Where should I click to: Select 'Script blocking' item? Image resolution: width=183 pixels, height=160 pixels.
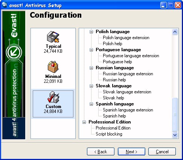pos(109,134)
